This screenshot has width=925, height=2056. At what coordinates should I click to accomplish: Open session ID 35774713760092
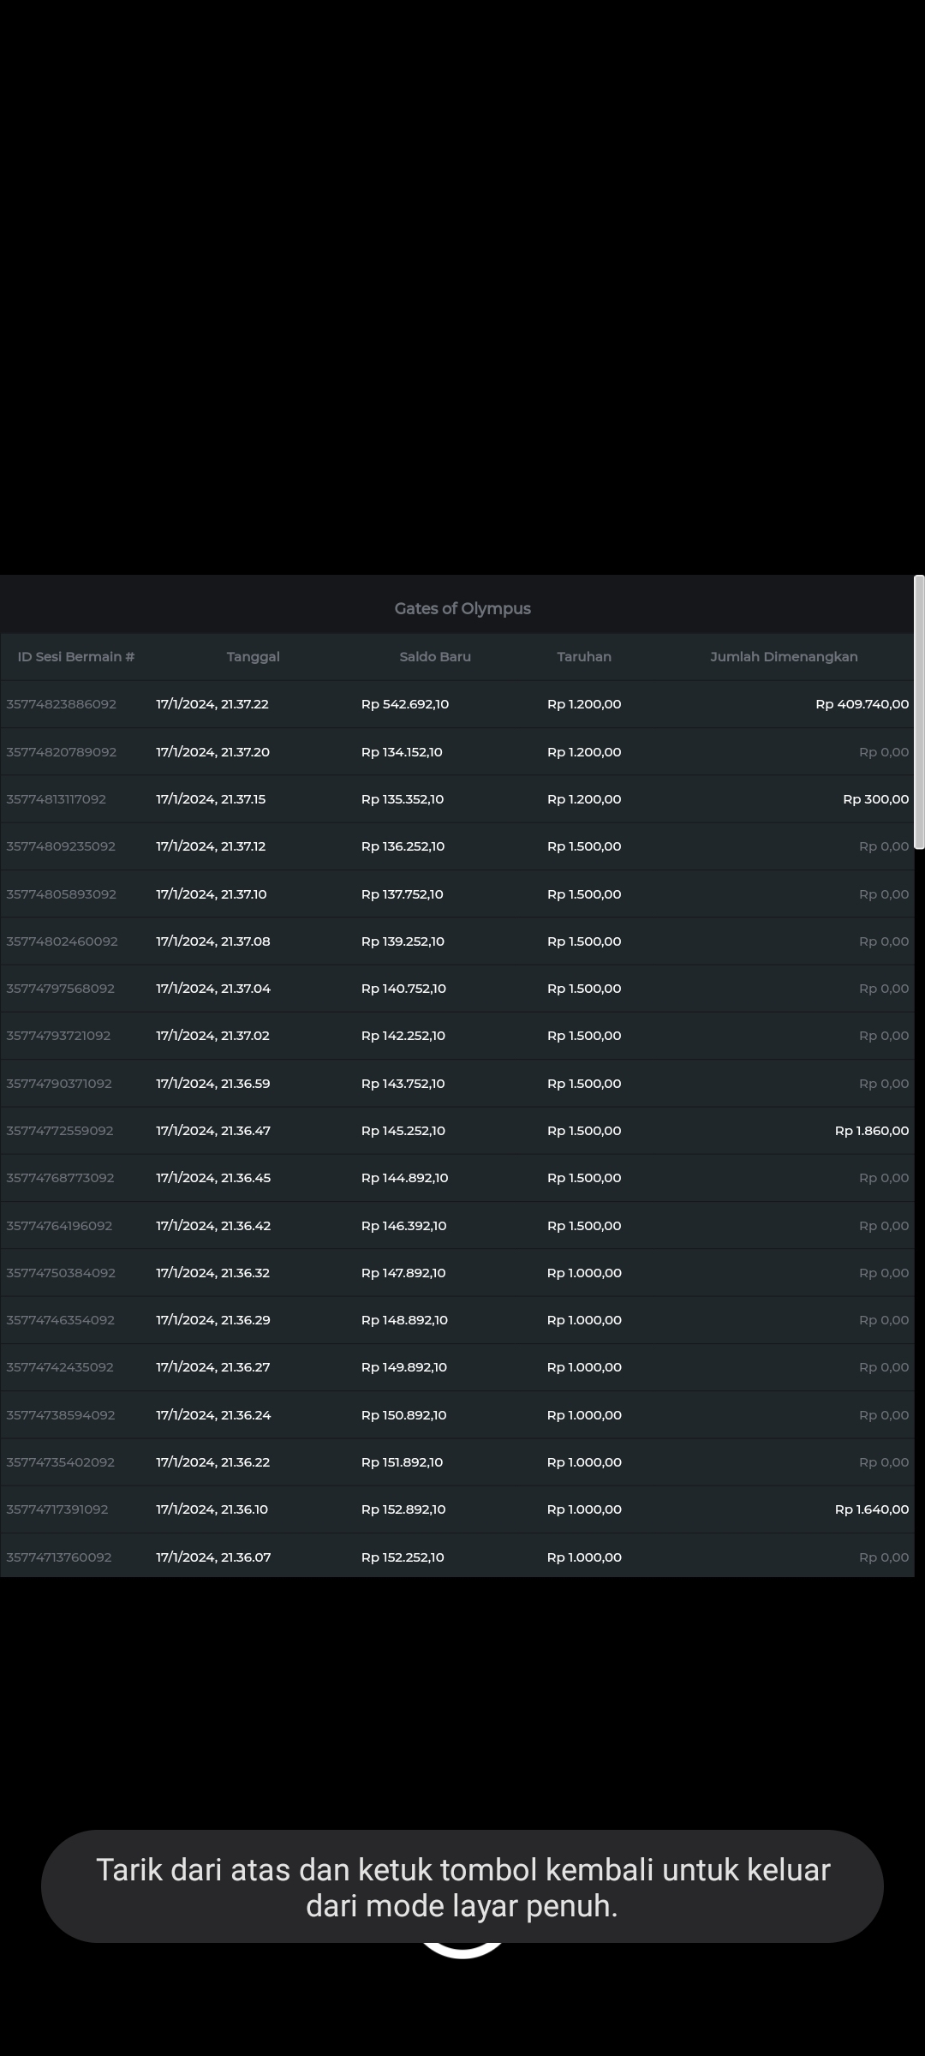coord(59,1557)
